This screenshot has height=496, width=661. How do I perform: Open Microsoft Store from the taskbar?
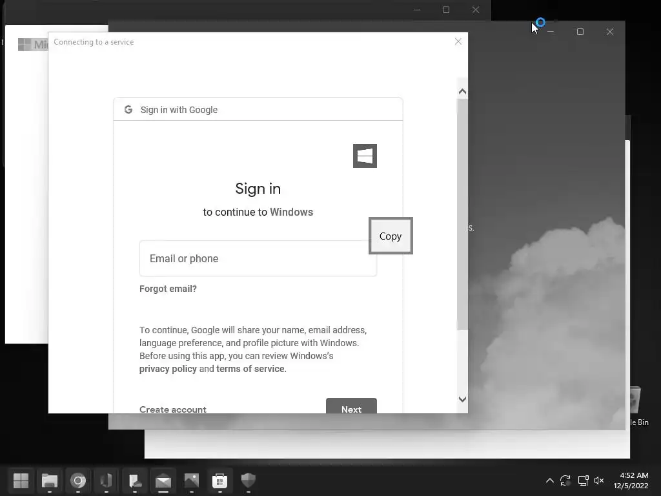219,480
